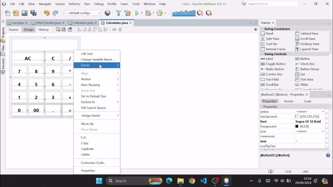Switch to the Mind_Reader.java editor tab
The width and height of the screenshot is (333, 187).
pyautogui.click(x=48, y=23)
